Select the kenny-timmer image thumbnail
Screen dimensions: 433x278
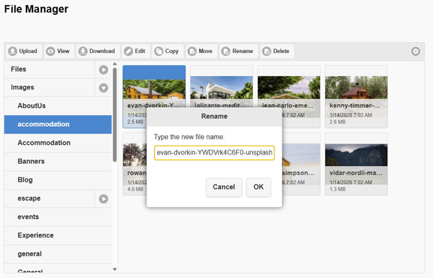coord(356,97)
